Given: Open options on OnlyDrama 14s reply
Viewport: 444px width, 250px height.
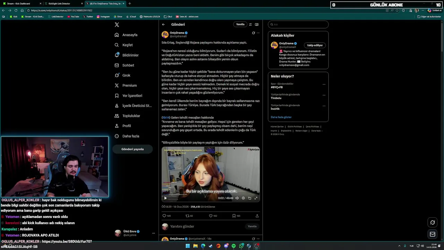Looking at the screenshot, I should pyautogui.click(x=258, y=239).
